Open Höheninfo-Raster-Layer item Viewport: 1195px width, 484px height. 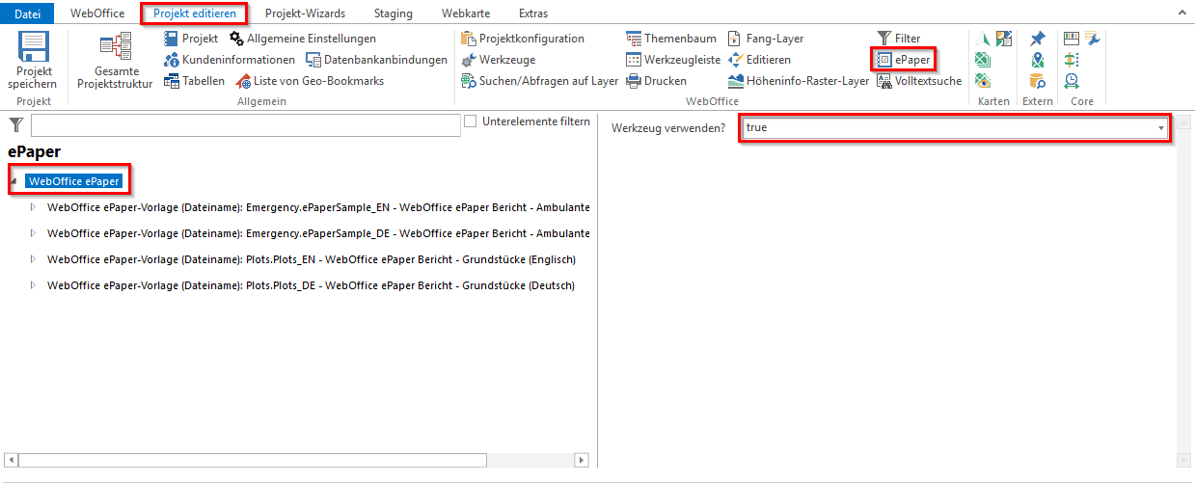799,81
